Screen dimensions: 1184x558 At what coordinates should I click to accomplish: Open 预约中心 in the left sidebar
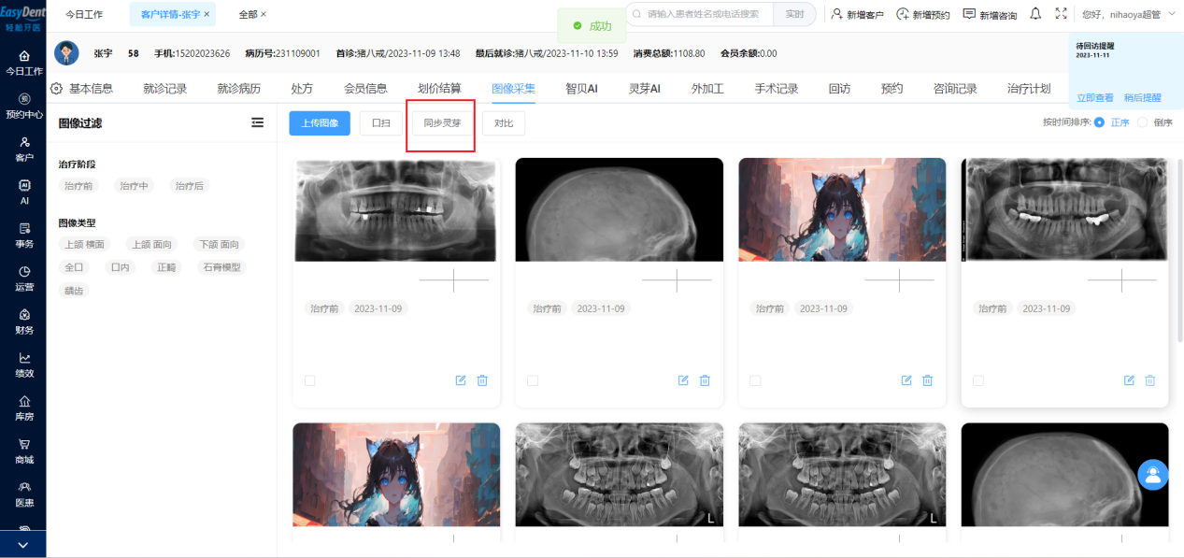click(x=24, y=107)
